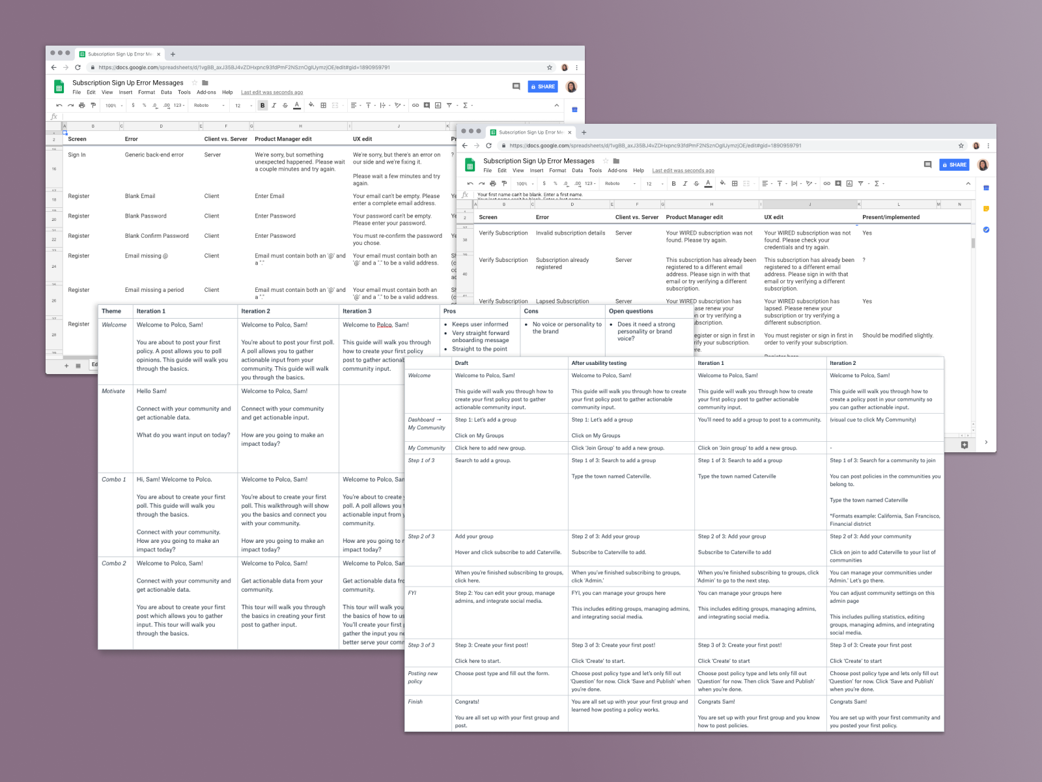
Task: Toggle Italic in left window toolbar
Action: click(274, 105)
